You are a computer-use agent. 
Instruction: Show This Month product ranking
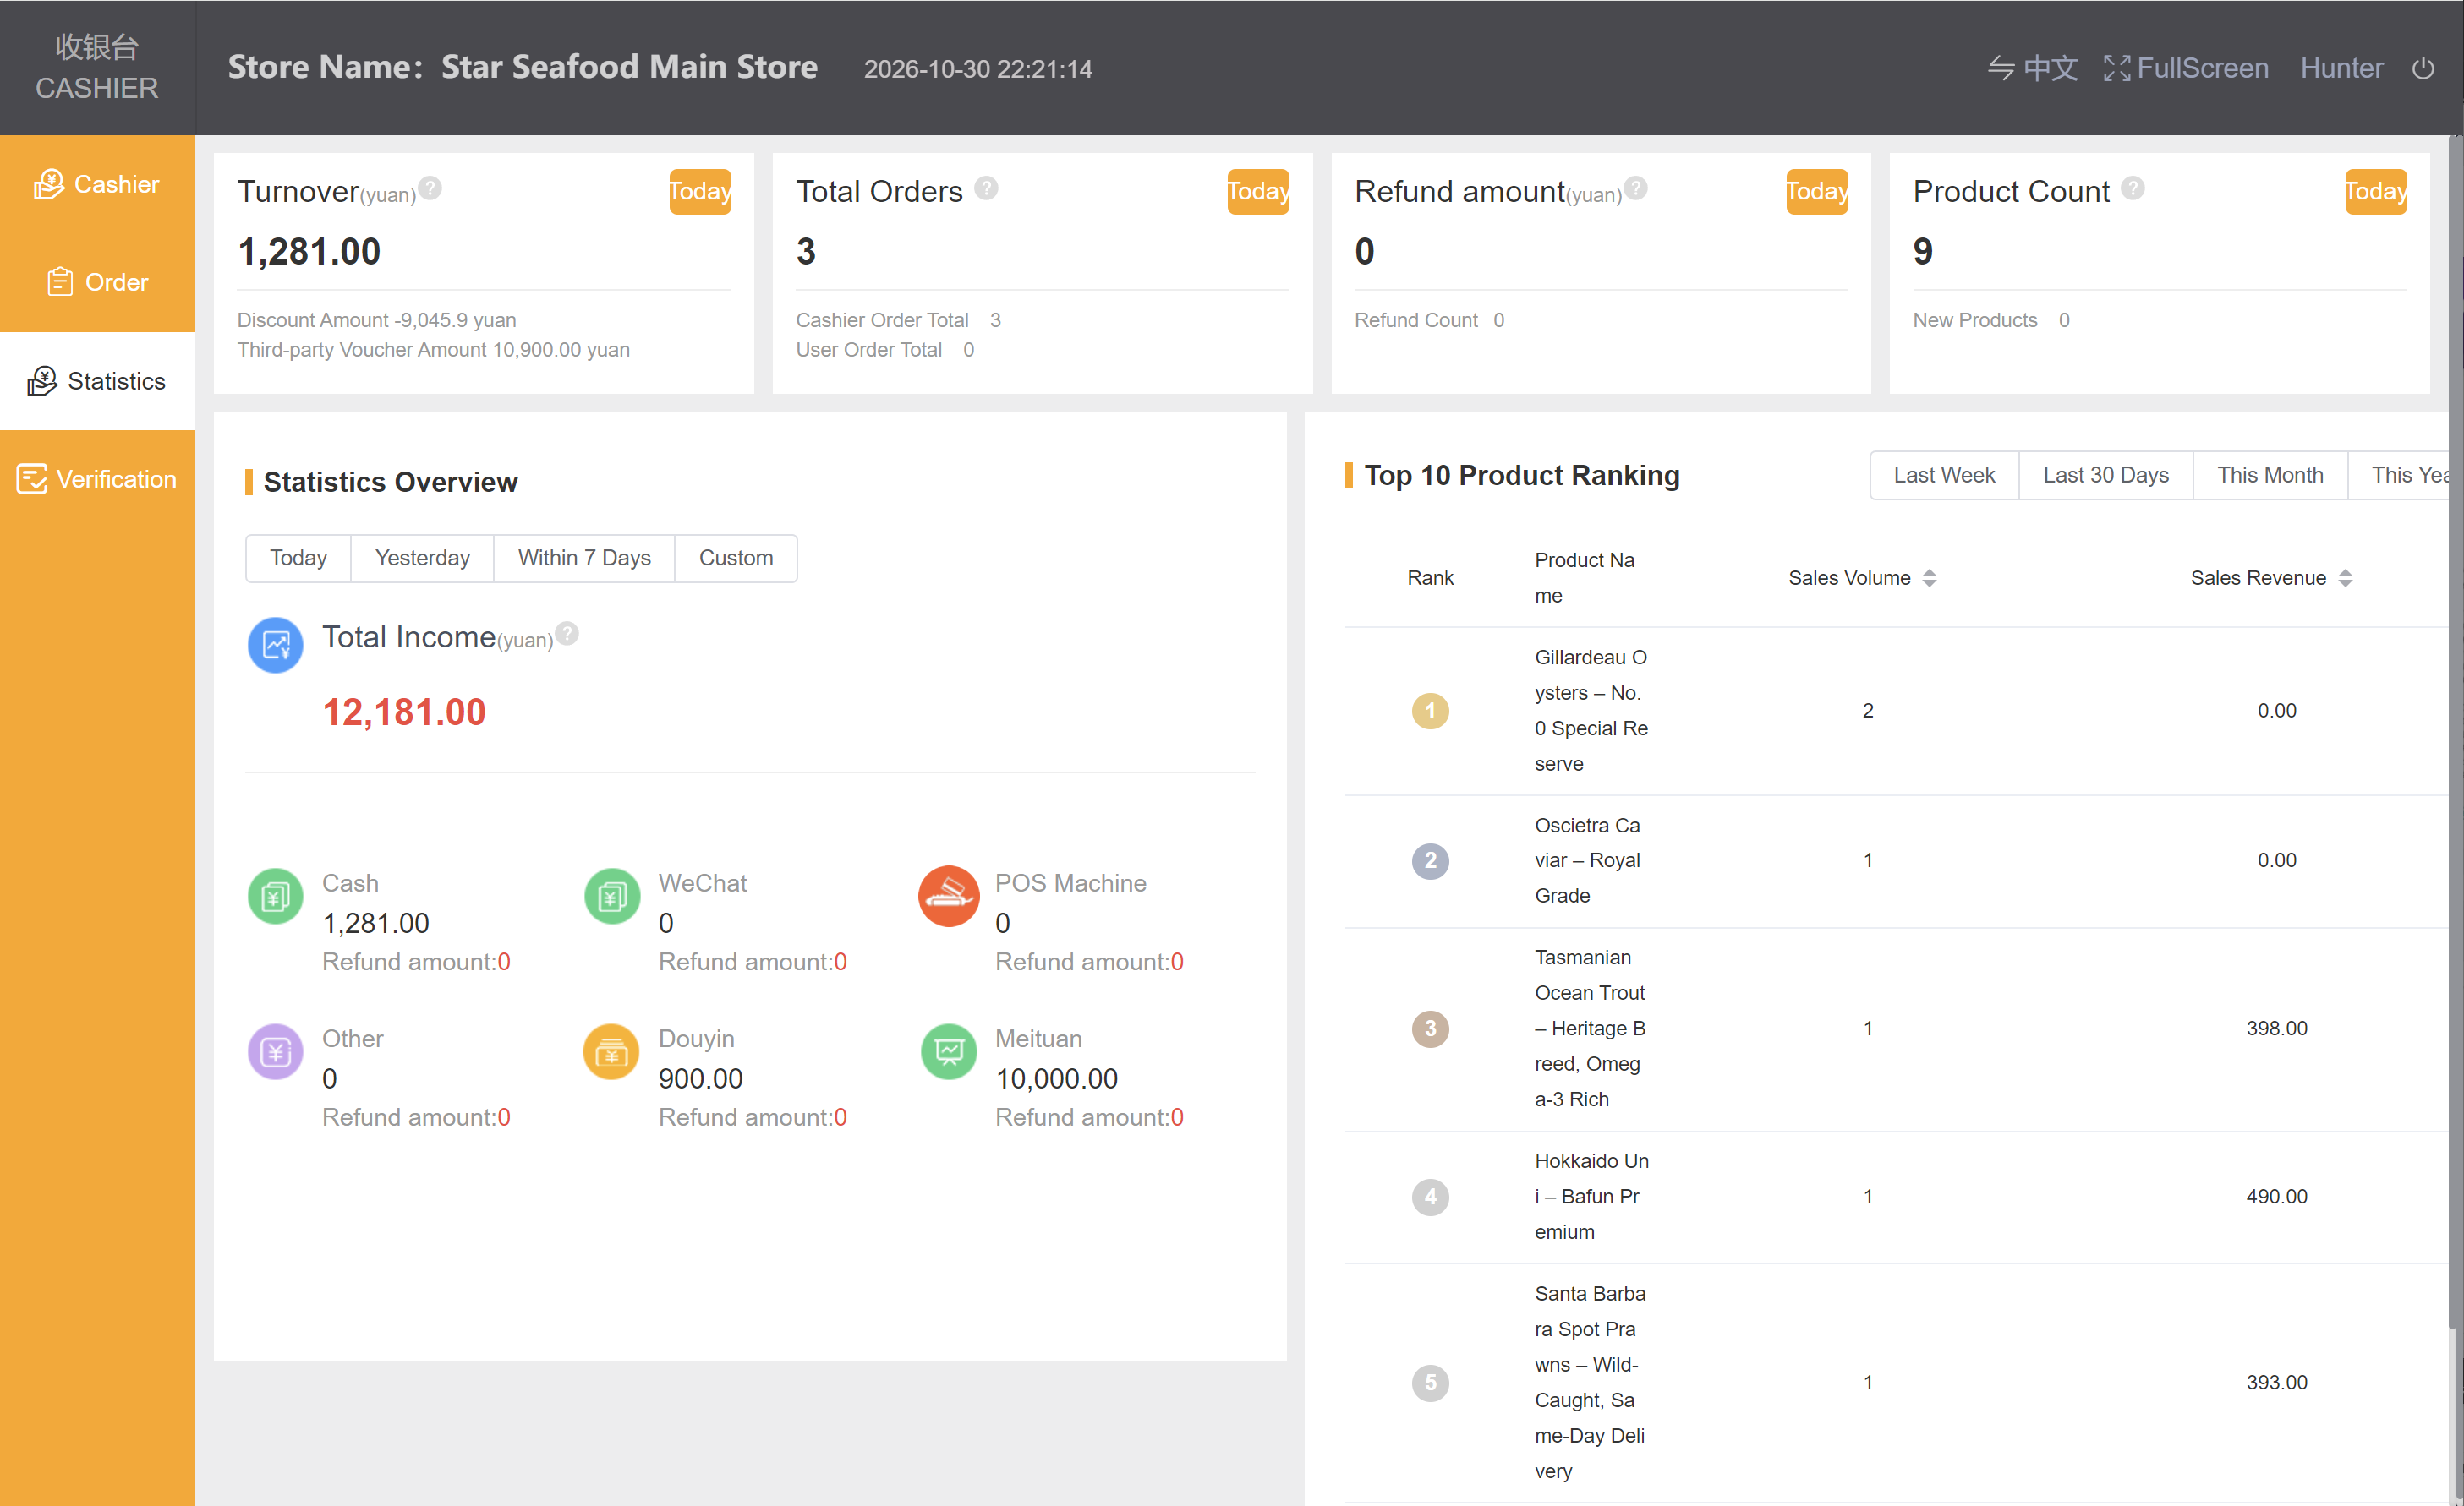pyautogui.click(x=2270, y=475)
